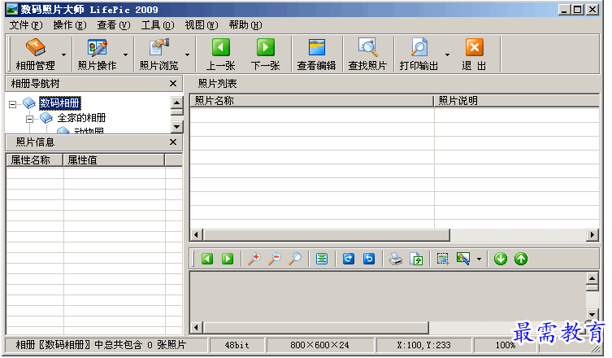
Task: Print the photo via printer icon
Action: point(396,259)
